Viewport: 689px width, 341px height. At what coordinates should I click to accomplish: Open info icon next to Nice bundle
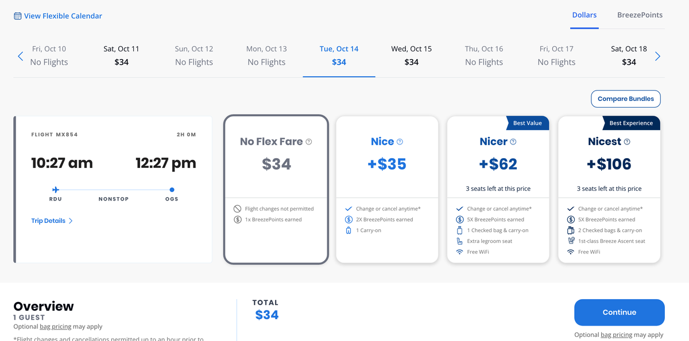400,142
